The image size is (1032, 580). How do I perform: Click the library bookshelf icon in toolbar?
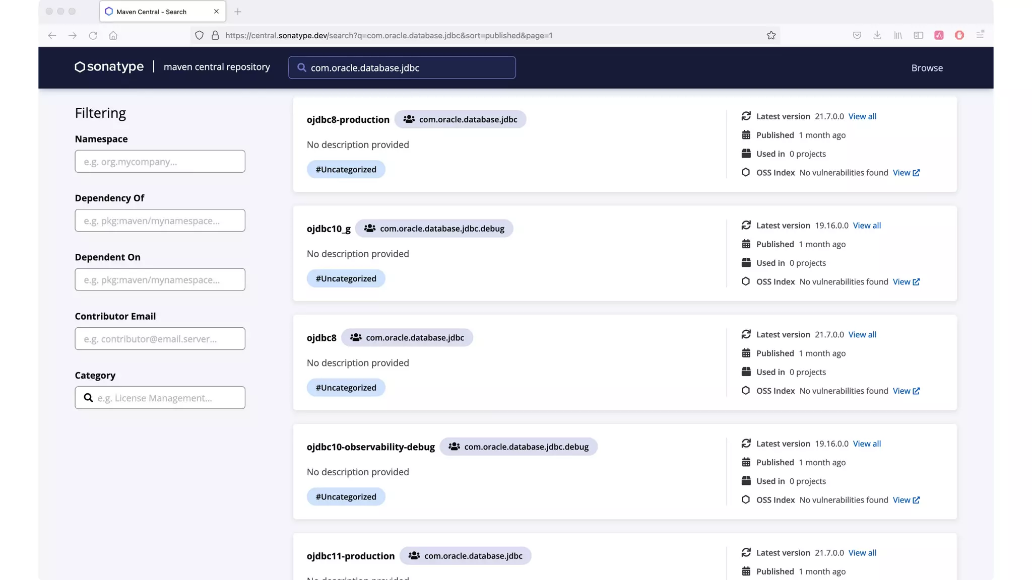(x=898, y=35)
